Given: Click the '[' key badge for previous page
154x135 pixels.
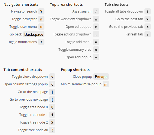Looking at the screenshot, I should tap(52, 100).
